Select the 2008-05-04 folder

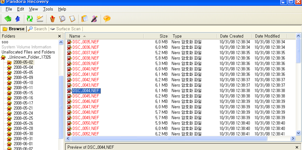[23, 68]
